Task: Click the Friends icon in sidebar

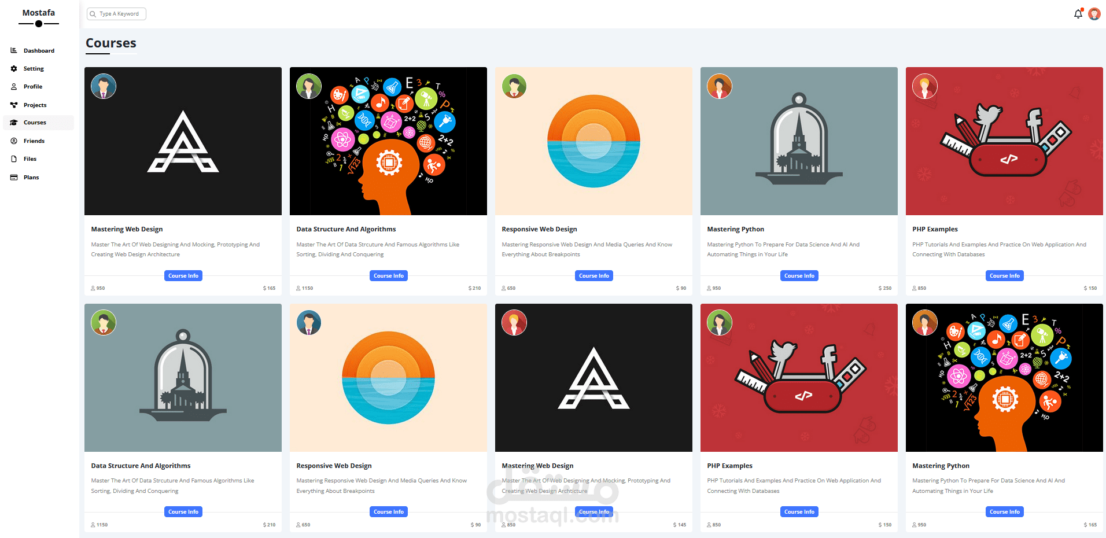Action: pos(14,141)
